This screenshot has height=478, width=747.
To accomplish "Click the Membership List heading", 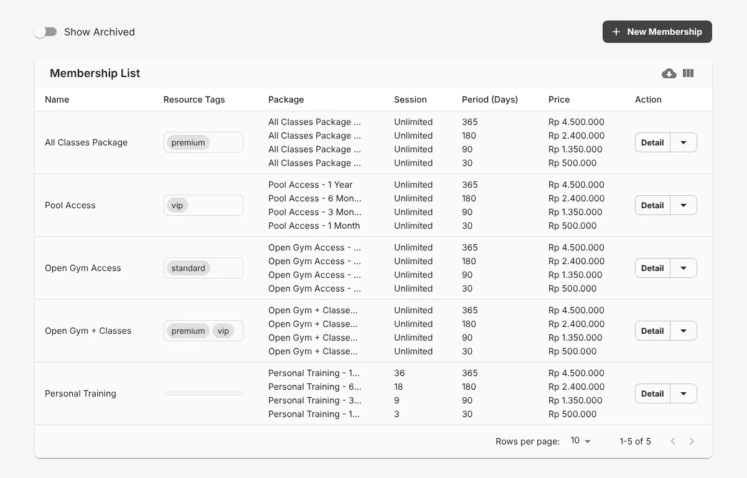I will coord(95,73).
